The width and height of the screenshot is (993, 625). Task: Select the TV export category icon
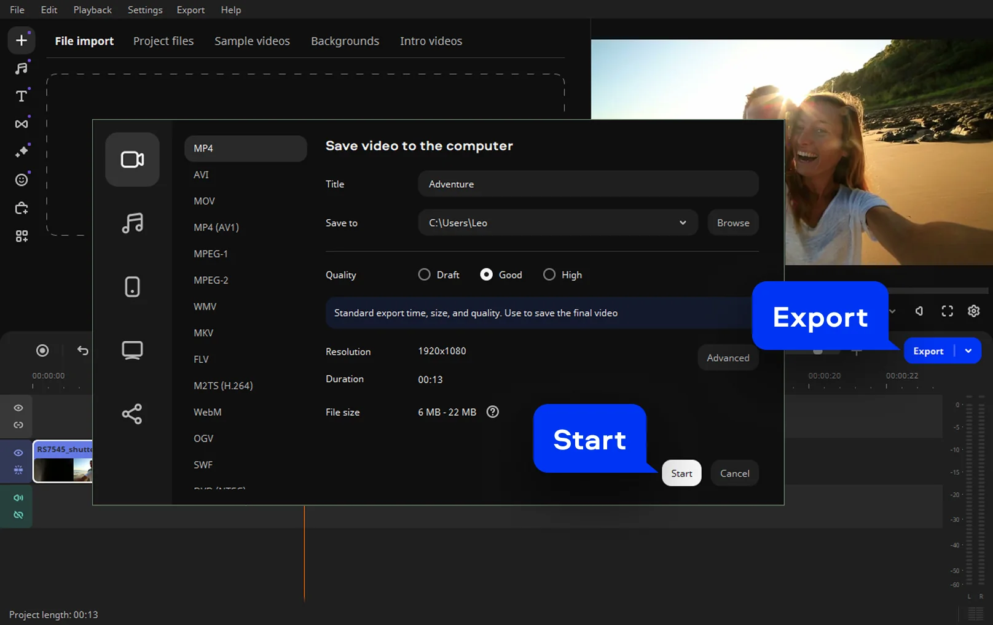pos(132,350)
